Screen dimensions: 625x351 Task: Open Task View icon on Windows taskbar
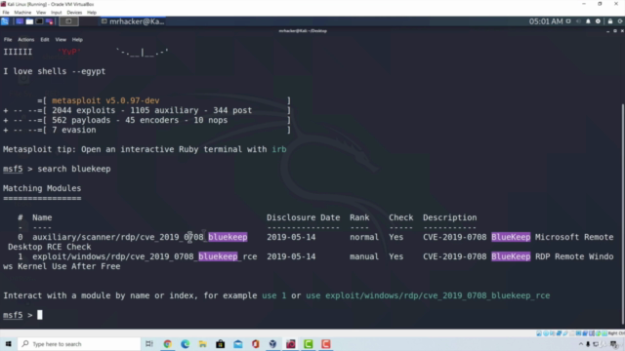point(149,344)
